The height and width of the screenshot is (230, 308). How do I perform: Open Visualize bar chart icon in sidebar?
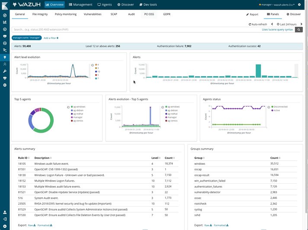click(x=5, y=22)
